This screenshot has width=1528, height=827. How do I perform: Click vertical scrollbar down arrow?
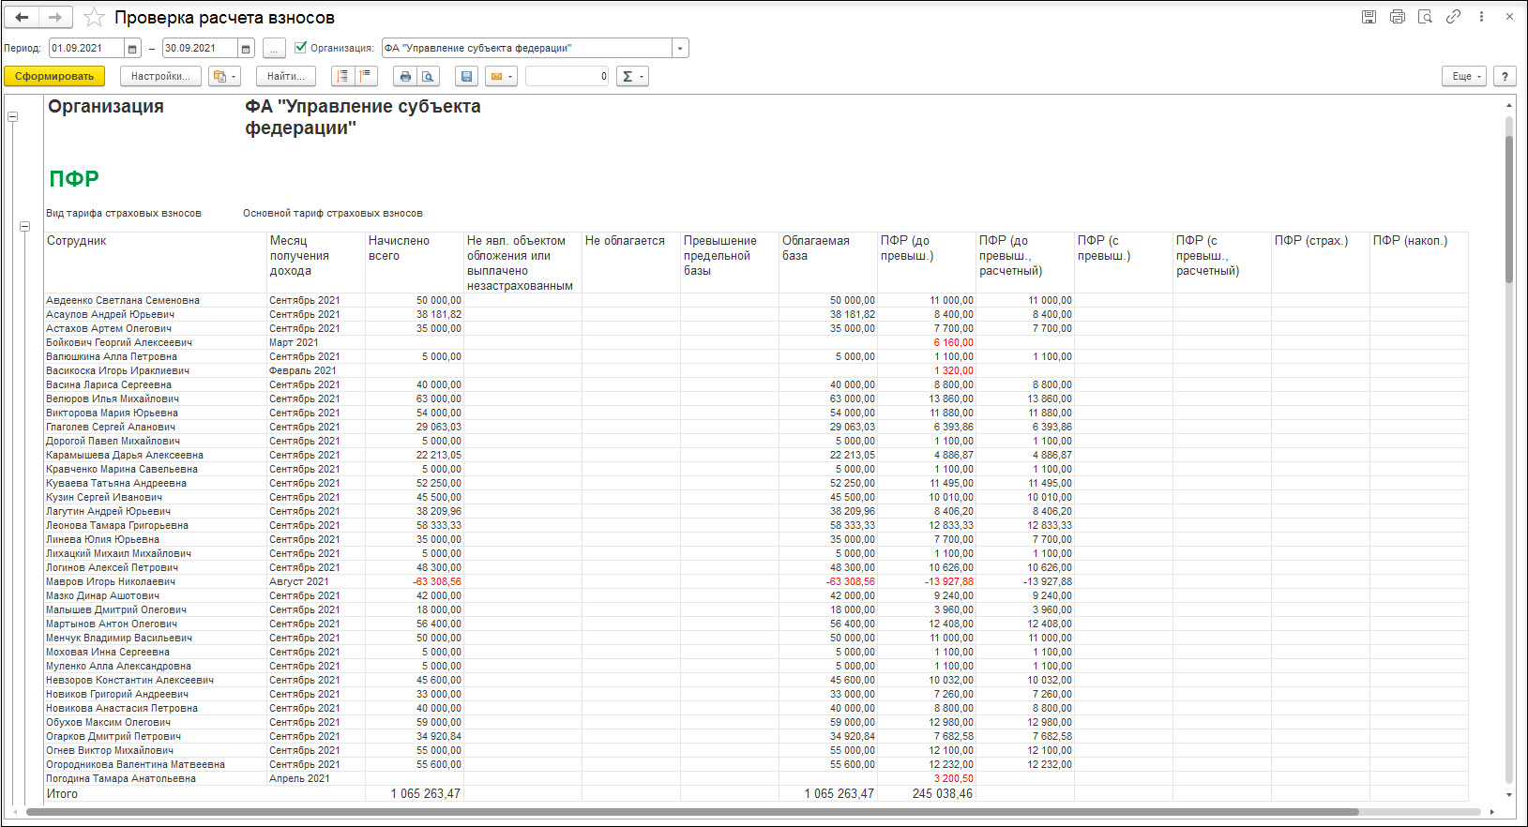point(1509,795)
